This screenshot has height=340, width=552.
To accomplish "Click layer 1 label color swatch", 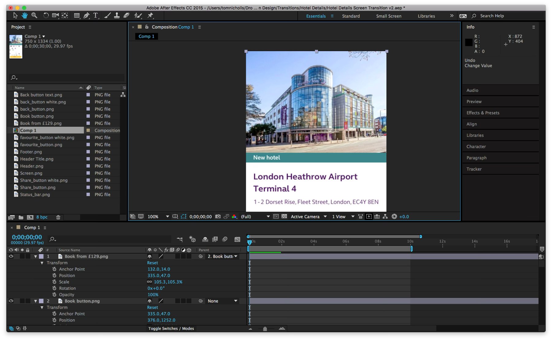I will pyautogui.click(x=41, y=256).
